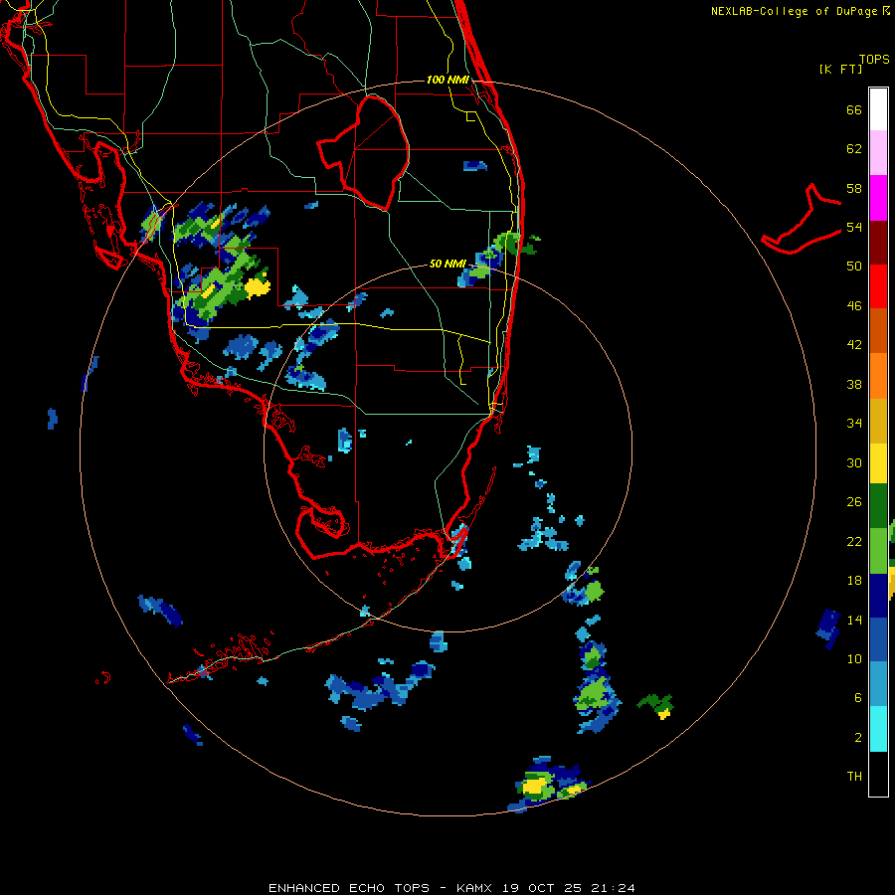Image resolution: width=895 pixels, height=895 pixels.
Task: Click the legend value 50
Action: (854, 267)
